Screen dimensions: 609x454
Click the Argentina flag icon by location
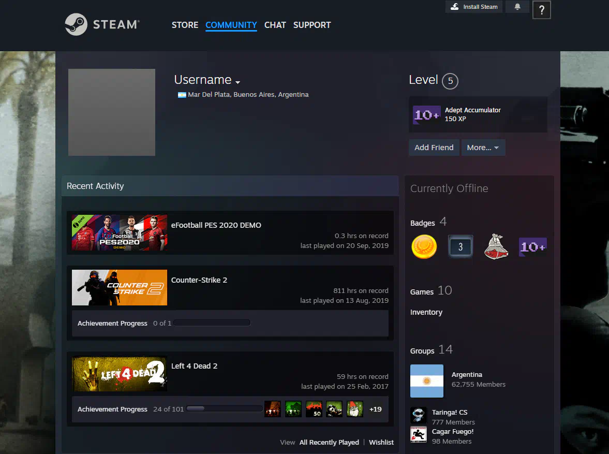pos(182,94)
